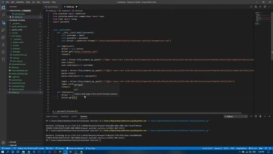Click Connect in the status bar
The height and width of the screenshot is (154, 273).
(60, 148)
